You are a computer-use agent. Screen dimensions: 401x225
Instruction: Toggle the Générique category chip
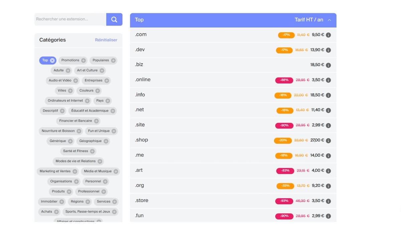60,141
